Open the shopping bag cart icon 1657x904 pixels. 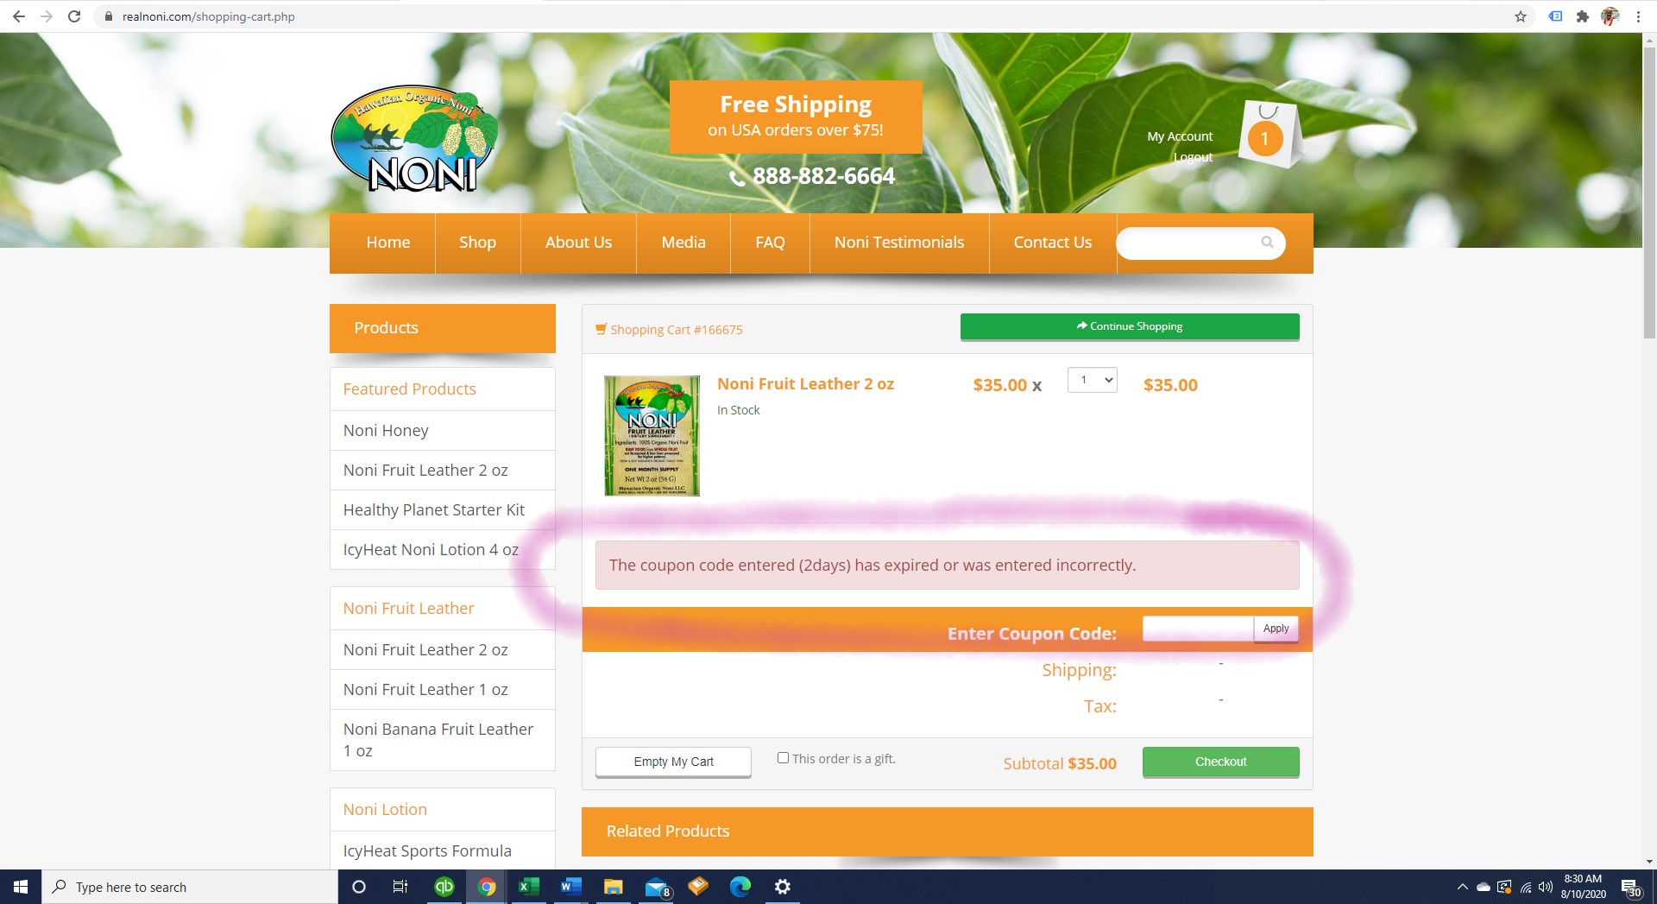(1269, 135)
